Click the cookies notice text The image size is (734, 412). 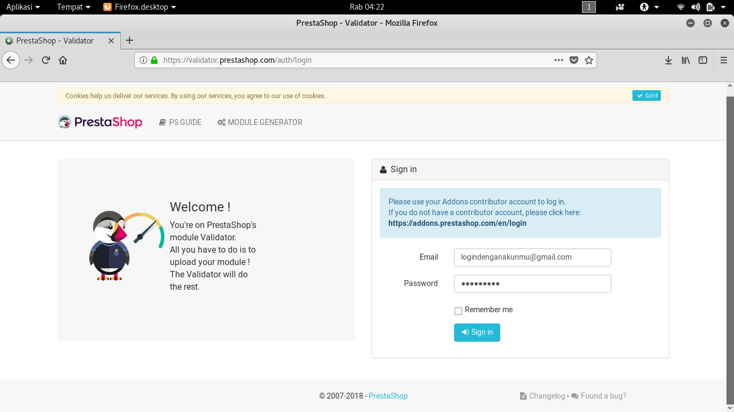tap(196, 96)
